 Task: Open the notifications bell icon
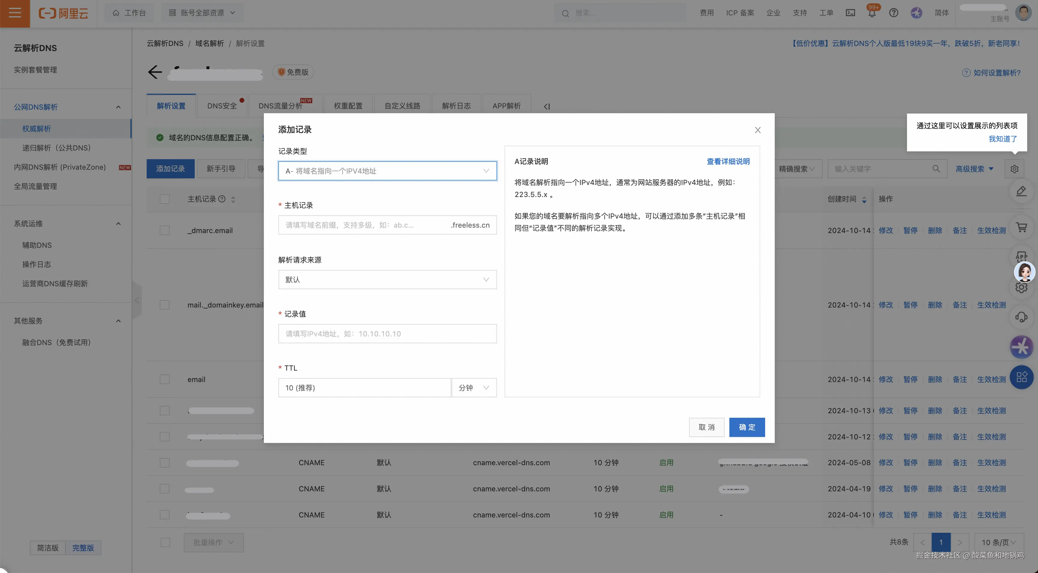(872, 13)
